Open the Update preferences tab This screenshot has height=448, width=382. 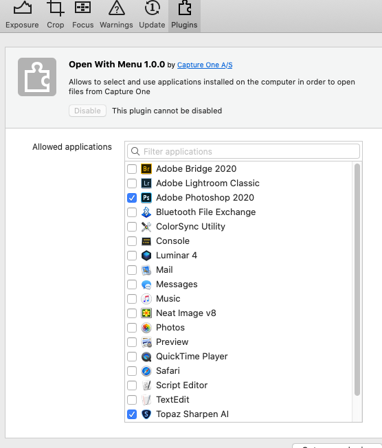152,16
